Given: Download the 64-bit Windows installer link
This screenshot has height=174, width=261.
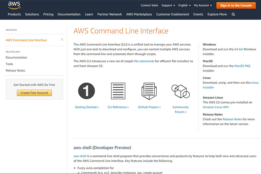Looking at the screenshot, I should tap(239, 49).
